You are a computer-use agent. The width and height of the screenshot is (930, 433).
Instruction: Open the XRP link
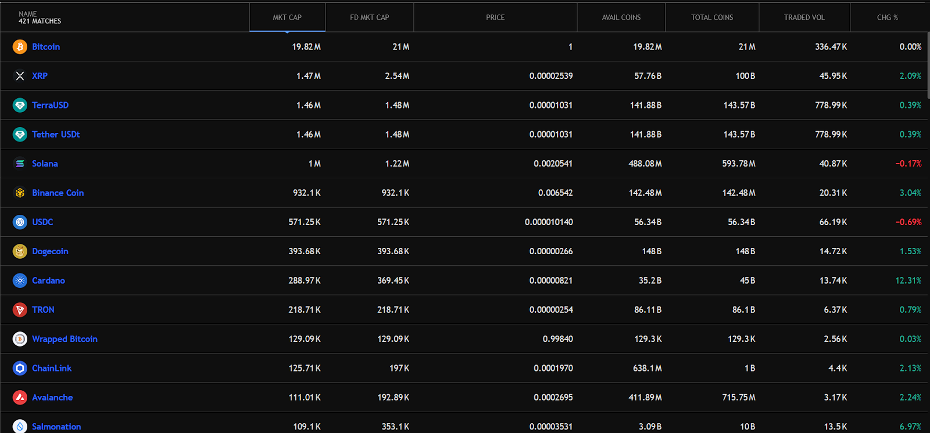(x=40, y=76)
